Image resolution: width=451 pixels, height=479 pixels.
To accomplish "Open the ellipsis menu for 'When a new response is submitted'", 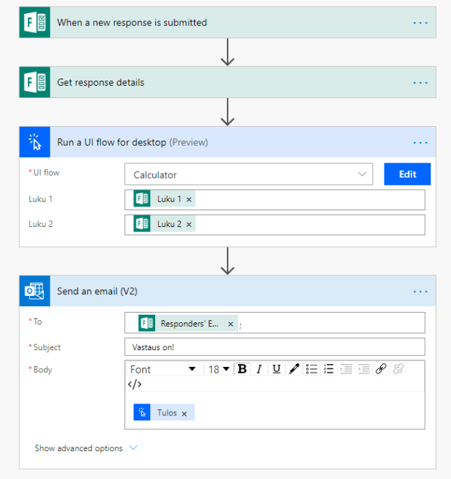I will coord(420,23).
